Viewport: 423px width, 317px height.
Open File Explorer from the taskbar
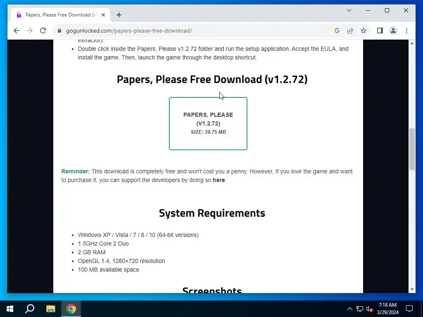50,309
